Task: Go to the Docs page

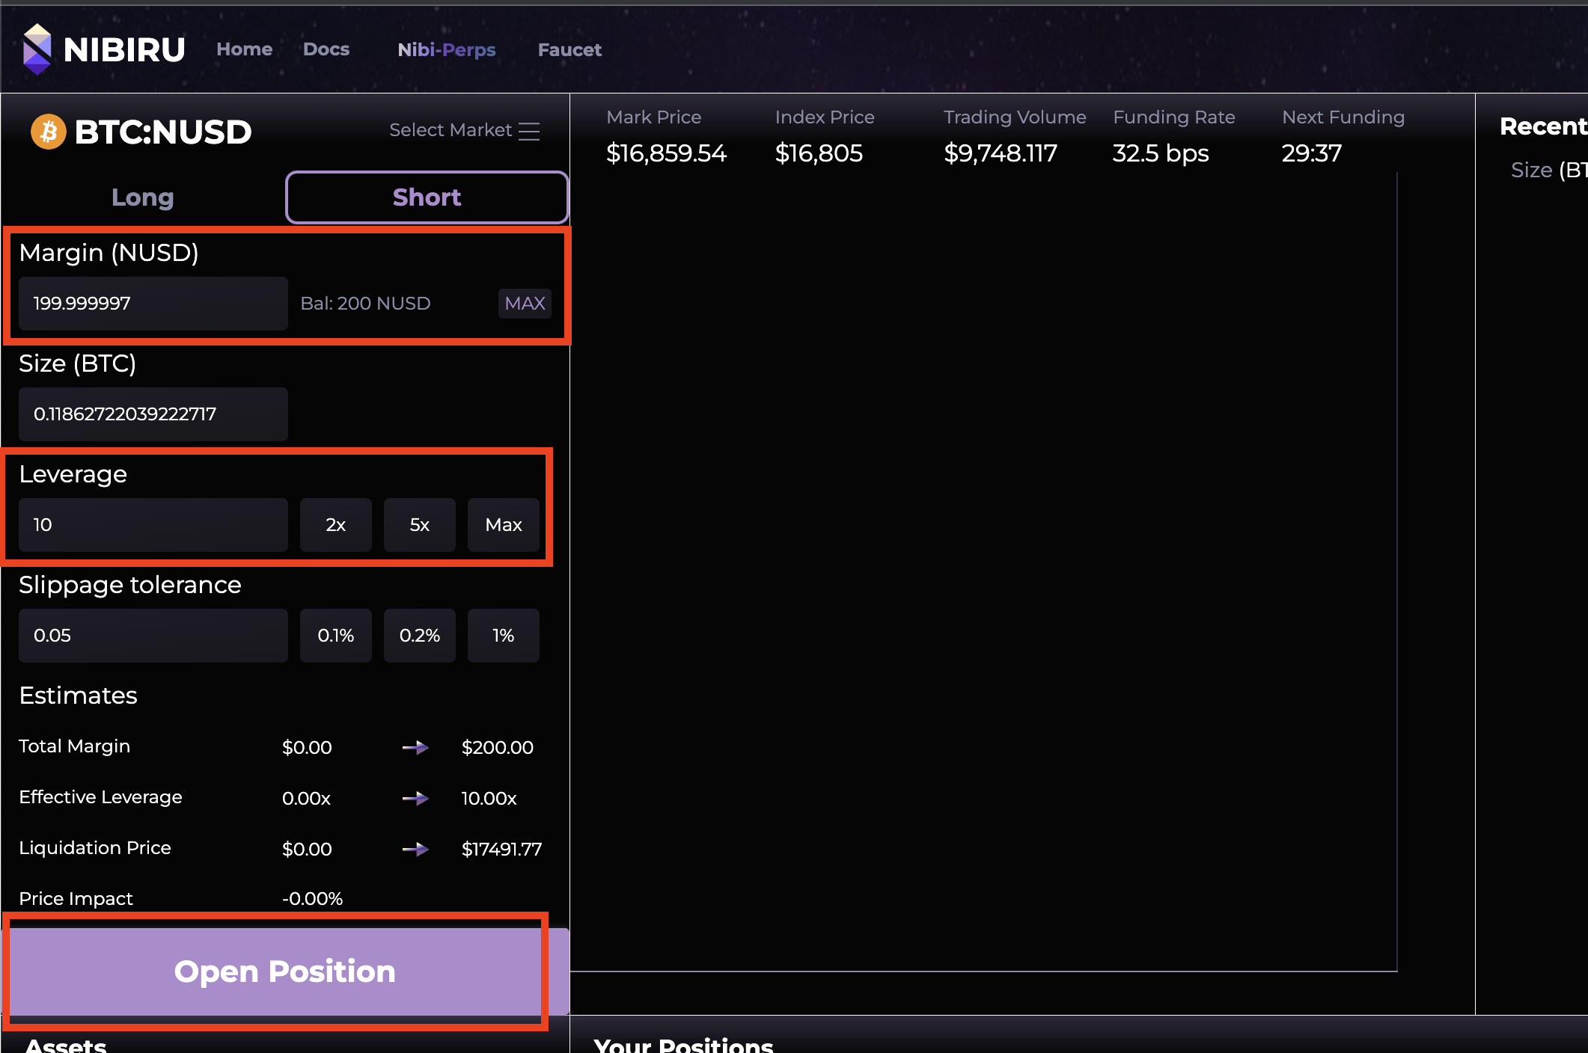Action: (x=326, y=49)
